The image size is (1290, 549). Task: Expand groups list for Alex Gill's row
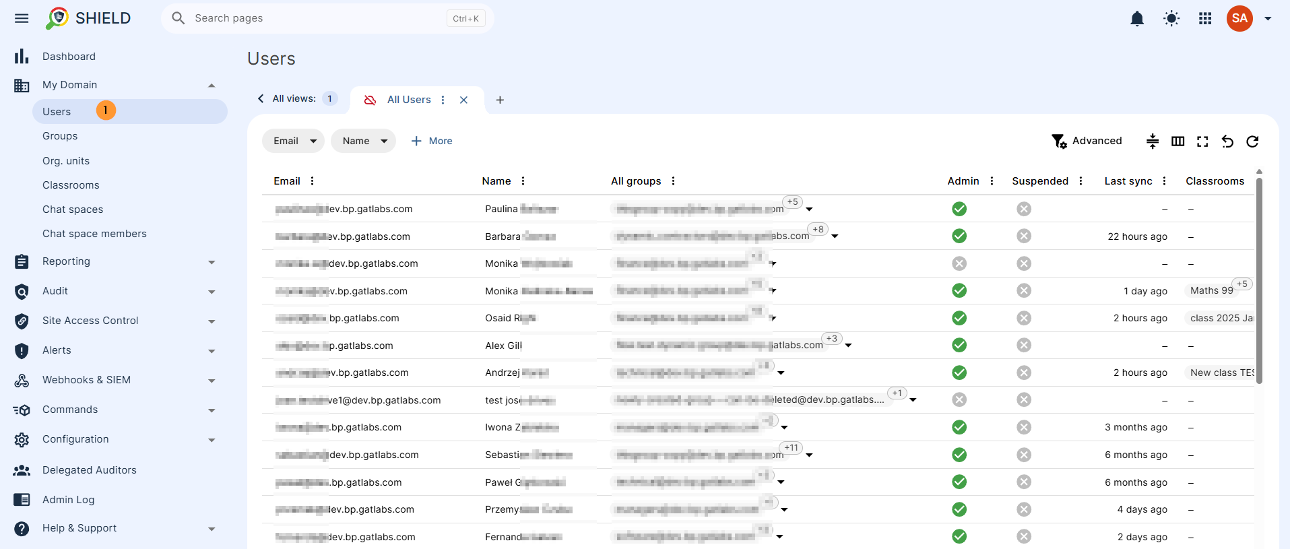pos(848,346)
